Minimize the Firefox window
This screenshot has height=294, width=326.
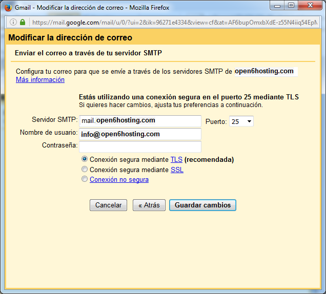coord(277,6)
